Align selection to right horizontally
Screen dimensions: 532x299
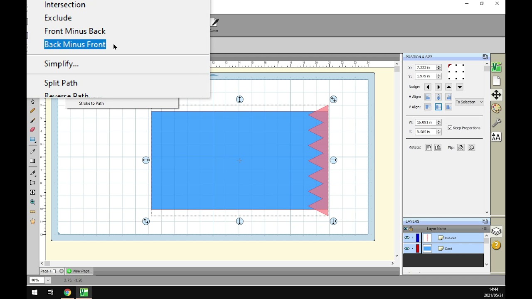click(x=448, y=97)
